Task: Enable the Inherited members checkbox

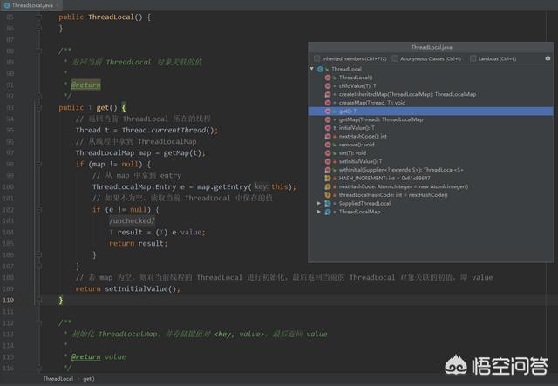Action: point(316,58)
